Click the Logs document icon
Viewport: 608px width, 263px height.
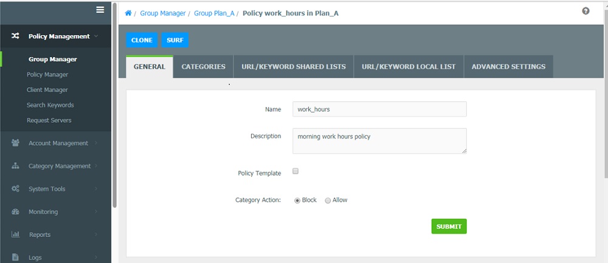(15, 257)
